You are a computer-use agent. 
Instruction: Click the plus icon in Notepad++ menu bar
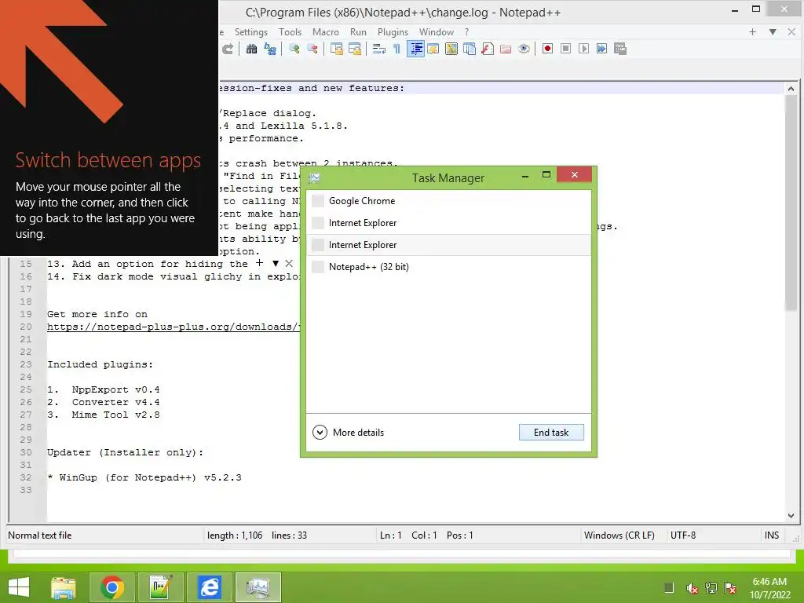(x=752, y=31)
